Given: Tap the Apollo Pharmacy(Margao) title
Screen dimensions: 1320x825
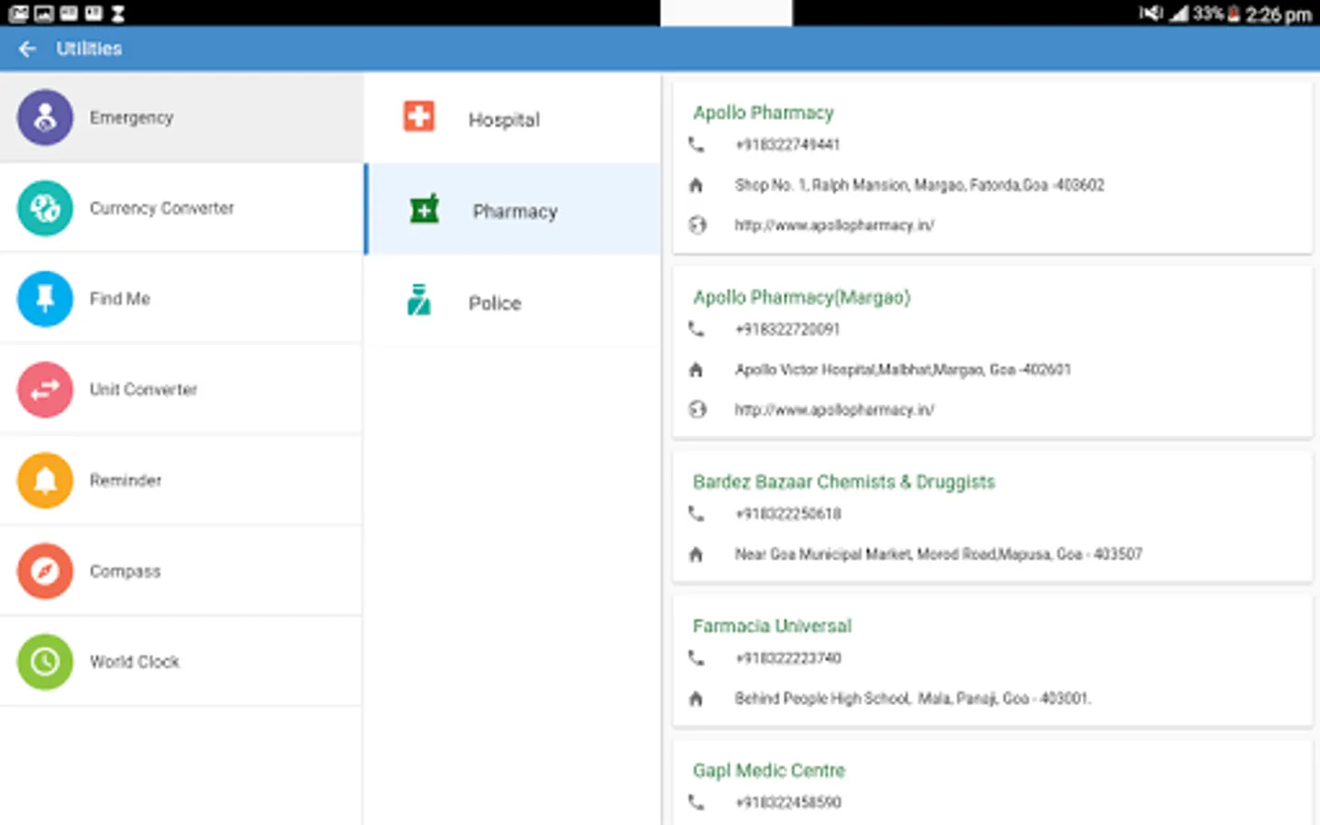Looking at the screenshot, I should click(x=802, y=298).
